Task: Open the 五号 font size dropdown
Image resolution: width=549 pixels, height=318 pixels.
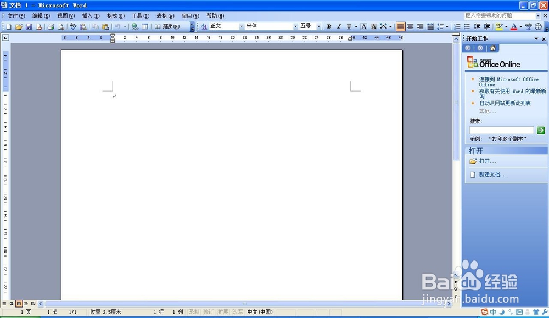Action: point(317,26)
